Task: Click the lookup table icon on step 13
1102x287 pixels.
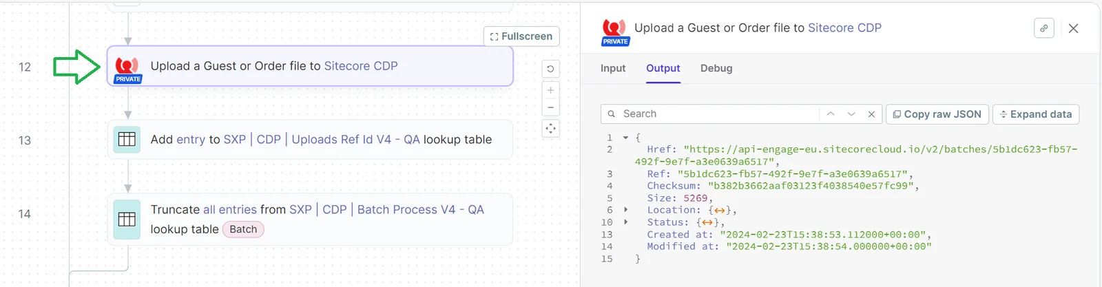Action: [x=127, y=139]
